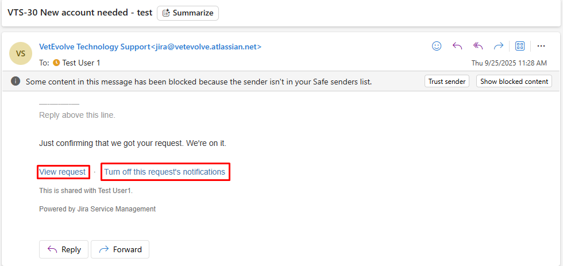Open the More actions ellipsis menu
Viewport: 563px width, 266px height.
pyautogui.click(x=541, y=46)
